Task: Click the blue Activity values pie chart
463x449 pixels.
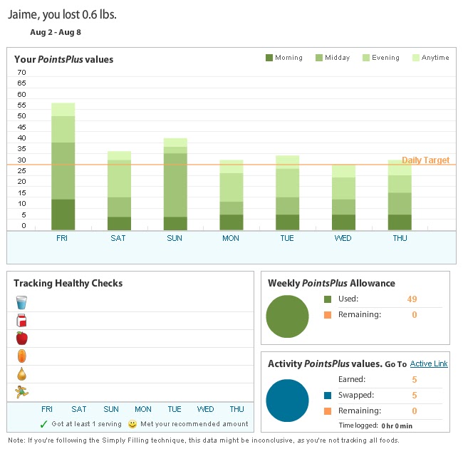Action: tap(287, 401)
